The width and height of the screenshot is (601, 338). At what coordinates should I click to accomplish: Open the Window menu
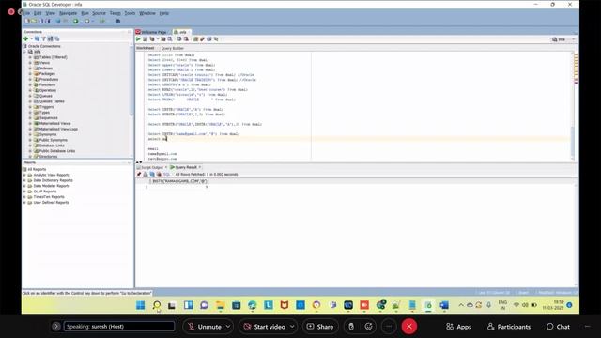point(147,13)
